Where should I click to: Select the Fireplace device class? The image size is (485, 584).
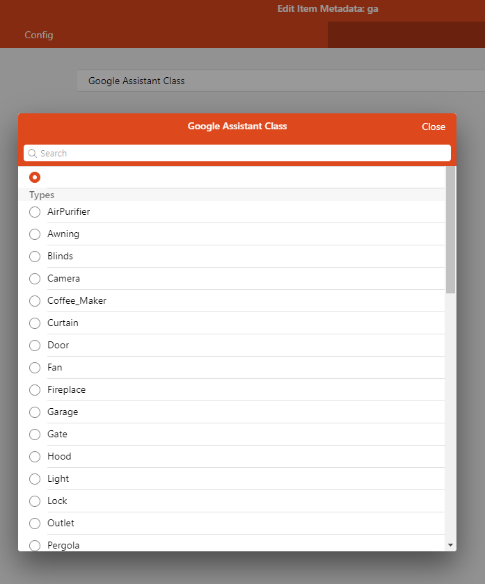tap(35, 390)
